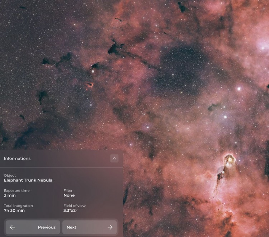Click the Total integration label

[x=18, y=206]
